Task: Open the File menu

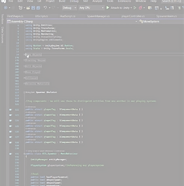Action: tap(11, 1)
